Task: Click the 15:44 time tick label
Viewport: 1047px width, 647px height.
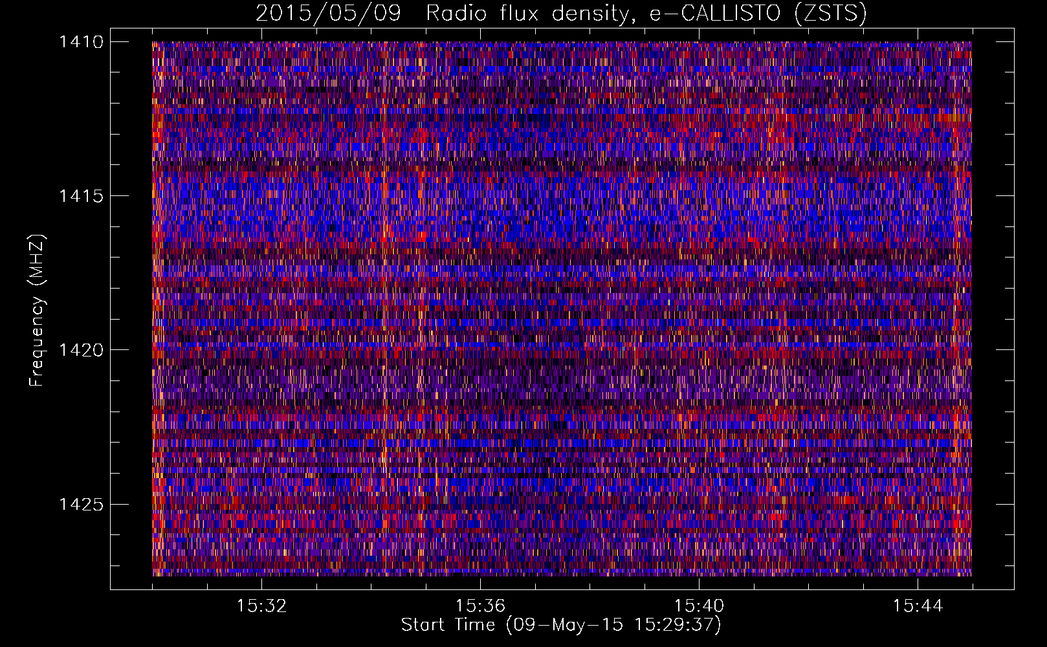Action: click(918, 606)
